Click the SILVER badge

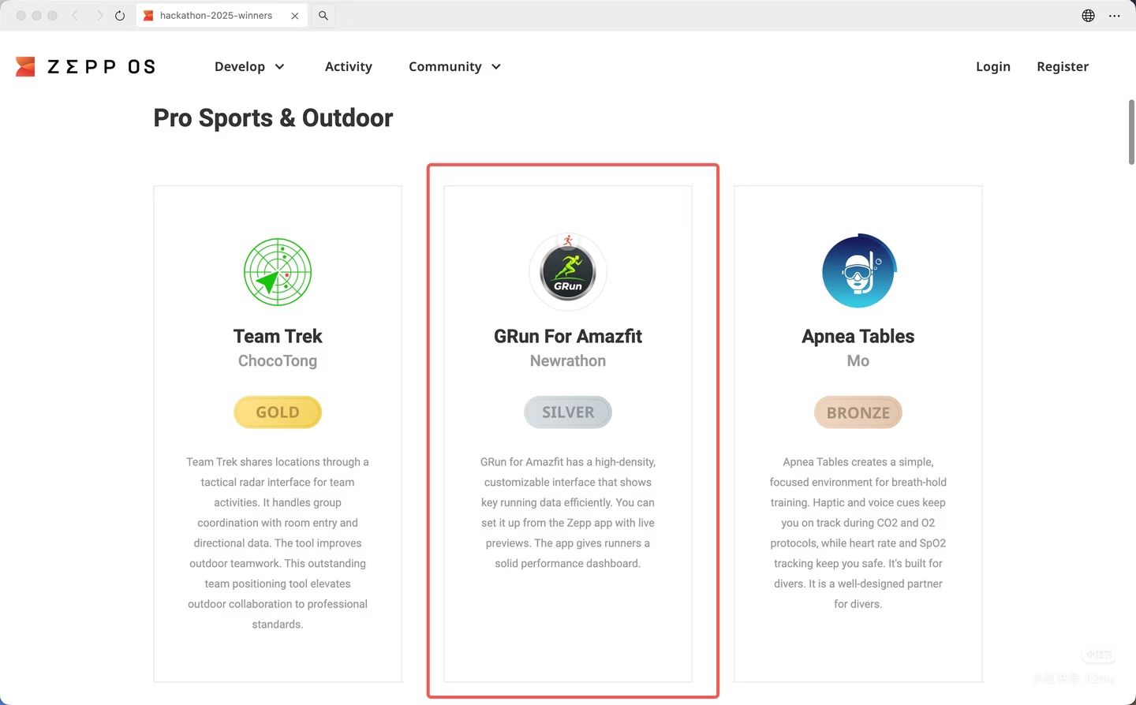[568, 412]
